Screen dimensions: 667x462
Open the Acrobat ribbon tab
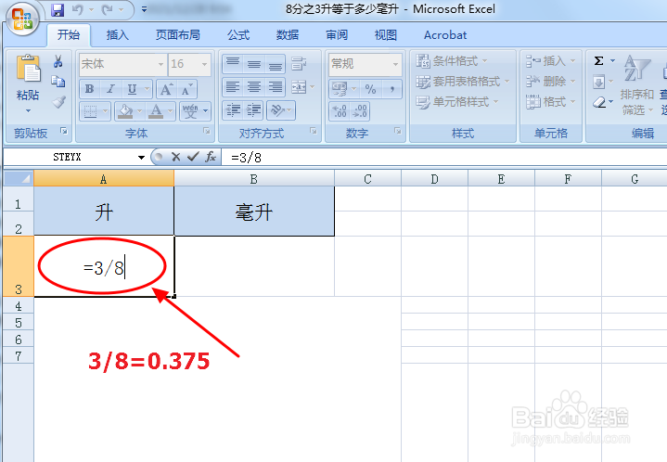pos(445,35)
